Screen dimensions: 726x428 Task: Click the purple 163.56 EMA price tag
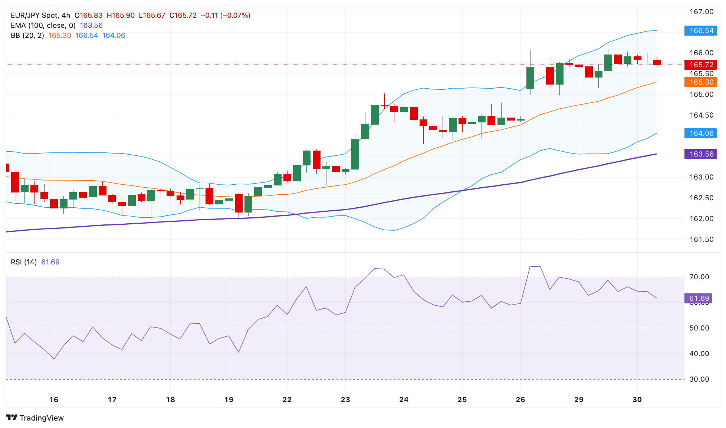[x=700, y=154]
